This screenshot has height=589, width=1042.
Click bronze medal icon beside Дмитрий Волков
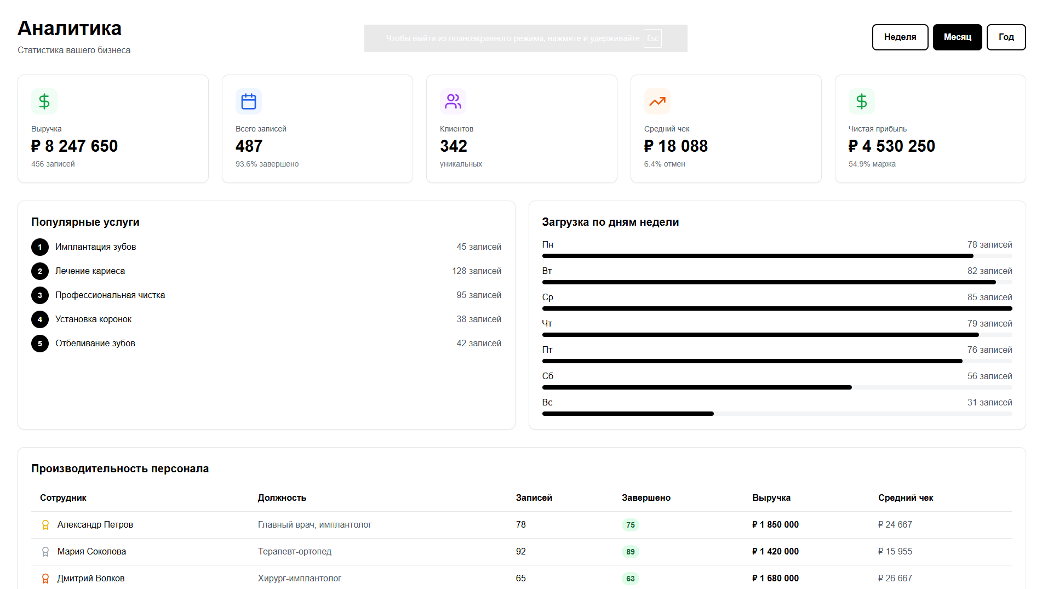(x=45, y=579)
